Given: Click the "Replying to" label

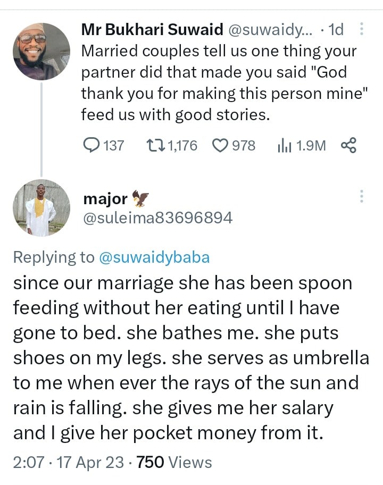Looking at the screenshot, I should coord(53,257).
